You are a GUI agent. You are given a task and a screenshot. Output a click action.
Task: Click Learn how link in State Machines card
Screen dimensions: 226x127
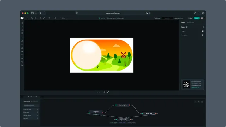coord(195,87)
